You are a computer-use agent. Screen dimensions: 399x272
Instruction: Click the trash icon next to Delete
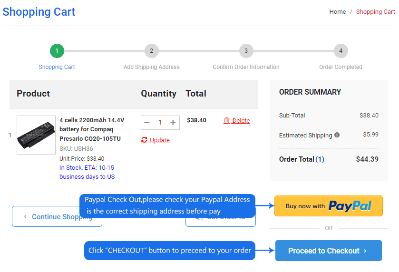226,120
